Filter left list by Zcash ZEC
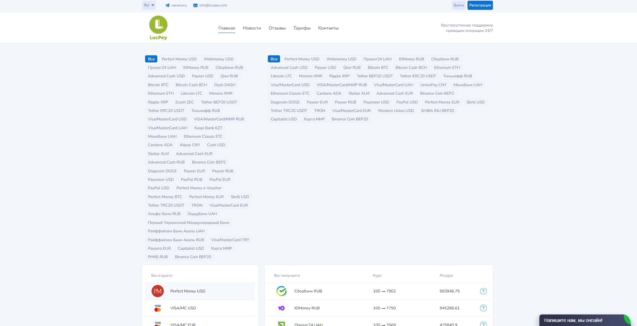637x326 pixels. tap(184, 102)
